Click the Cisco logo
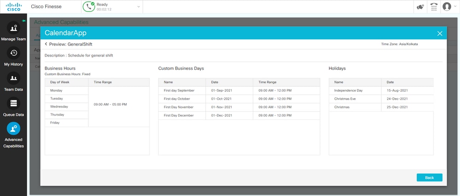Viewport: 460px width, 196px height. coord(13,7)
